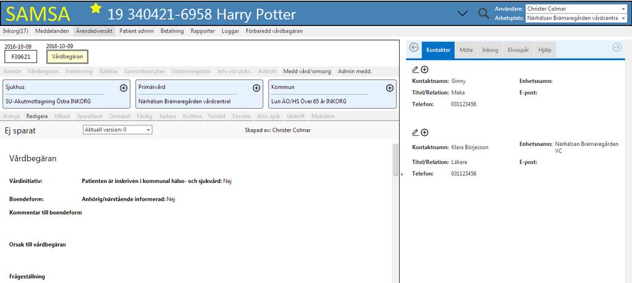Click the Inskrivning step
Screen dimensions: 632x283
(x=79, y=71)
